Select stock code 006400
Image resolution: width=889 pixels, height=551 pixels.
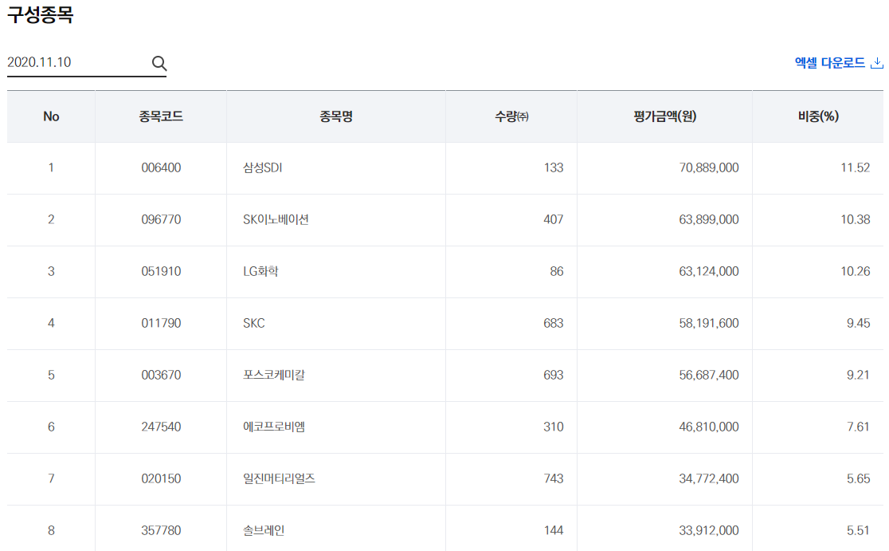pos(161,168)
